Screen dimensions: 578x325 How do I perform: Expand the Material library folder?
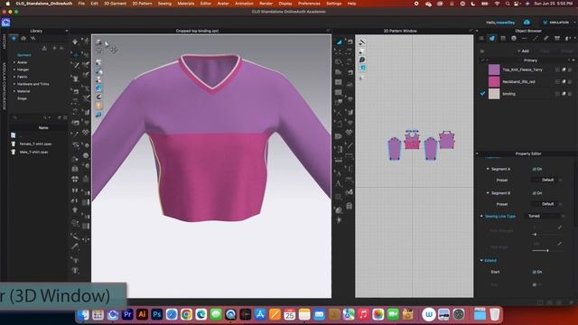click(14, 91)
